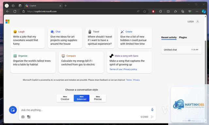Viewport: 209px width, 125px height.
Task: Open the browser profile avatar
Action: [7, 6]
